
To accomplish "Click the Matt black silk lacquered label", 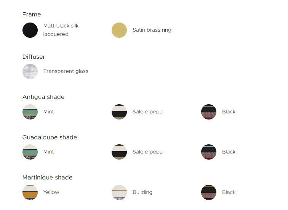I will tap(61, 30).
